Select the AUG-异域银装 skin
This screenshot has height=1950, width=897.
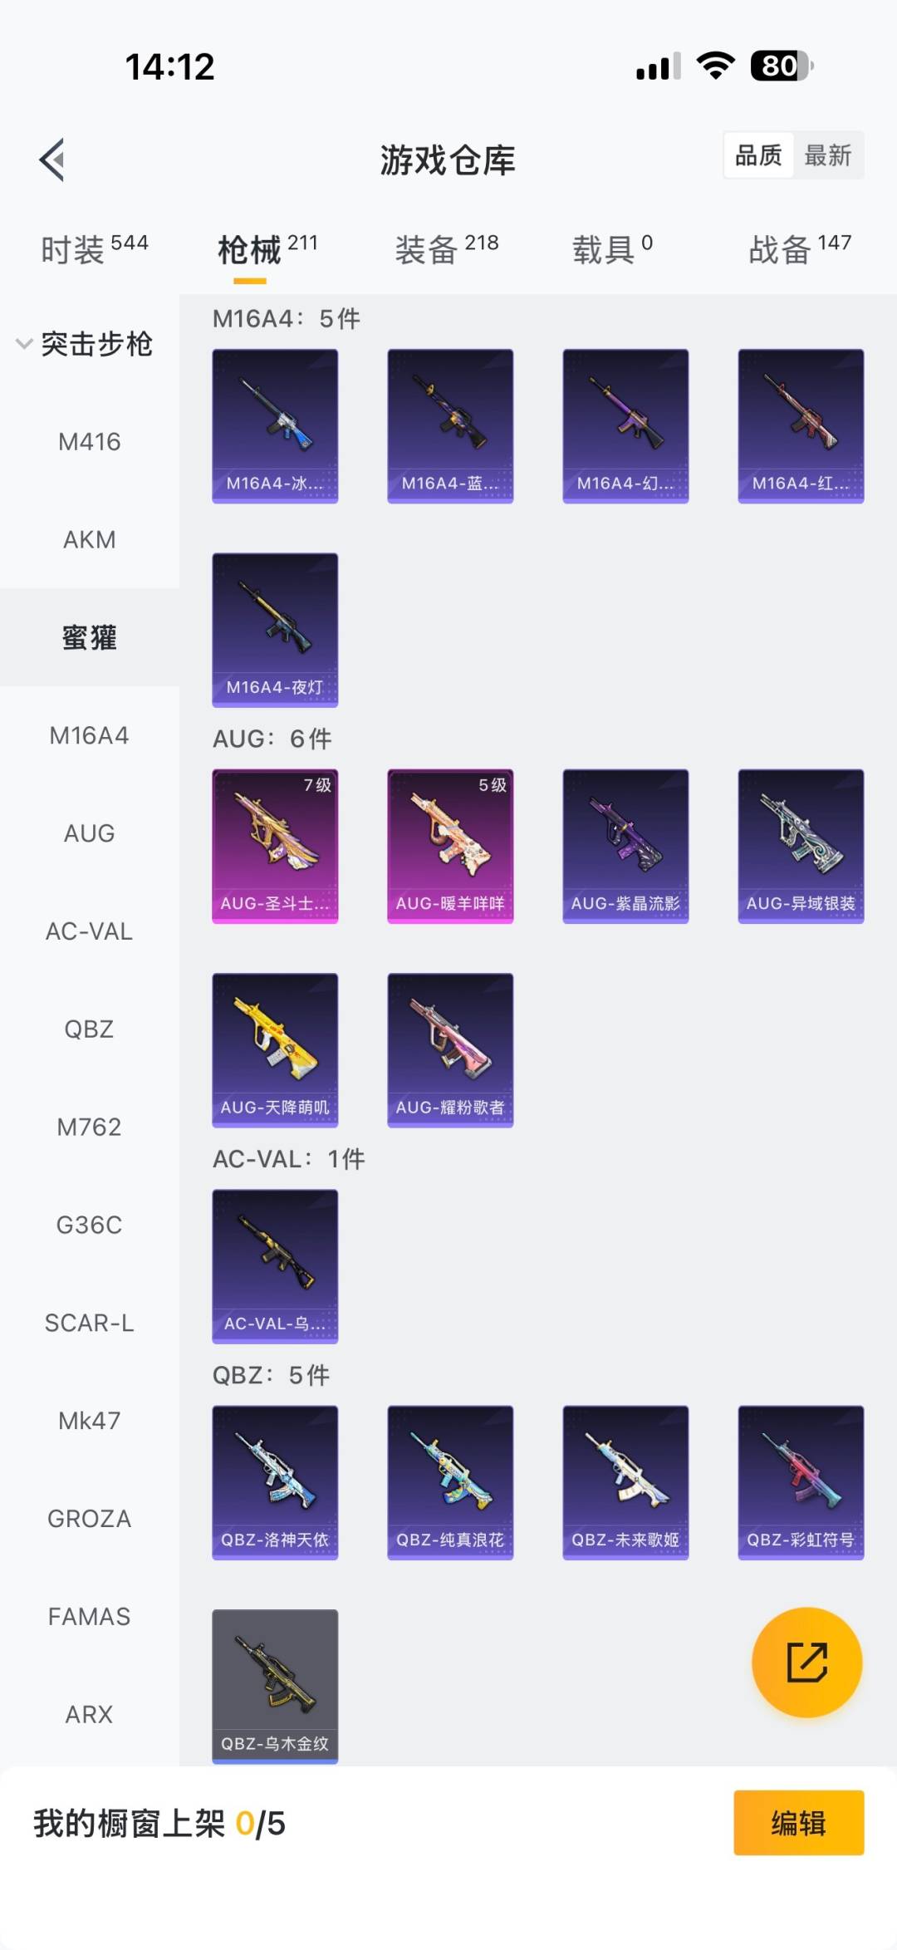click(x=801, y=846)
